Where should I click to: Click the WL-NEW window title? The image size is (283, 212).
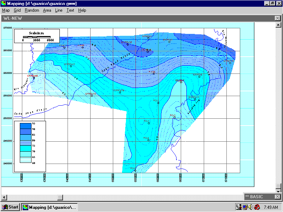13,18
